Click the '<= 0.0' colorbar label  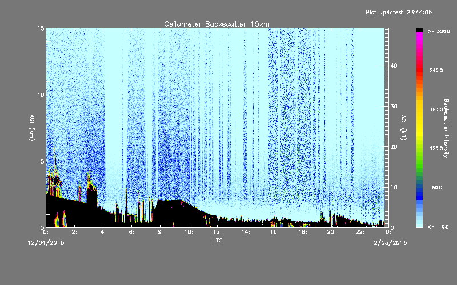[438, 226]
